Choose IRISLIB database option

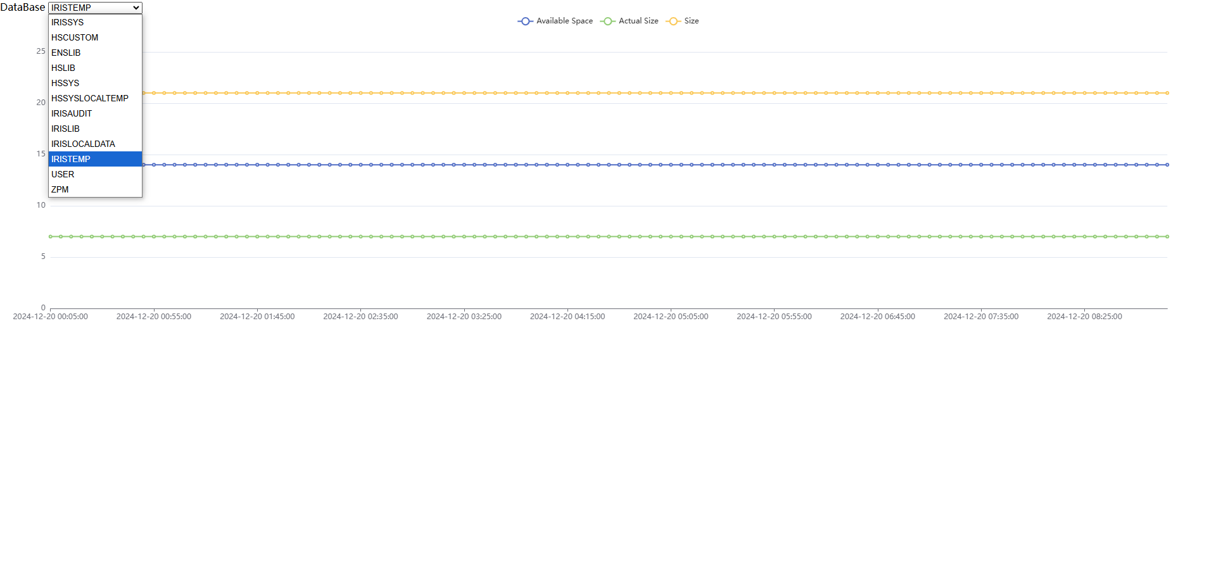(65, 129)
